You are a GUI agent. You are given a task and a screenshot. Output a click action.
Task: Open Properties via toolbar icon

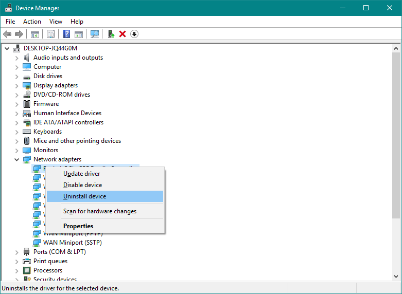(x=50, y=34)
